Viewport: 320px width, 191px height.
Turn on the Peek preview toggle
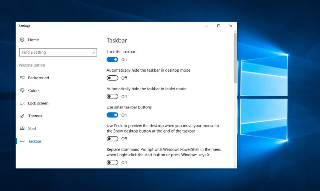(112, 139)
